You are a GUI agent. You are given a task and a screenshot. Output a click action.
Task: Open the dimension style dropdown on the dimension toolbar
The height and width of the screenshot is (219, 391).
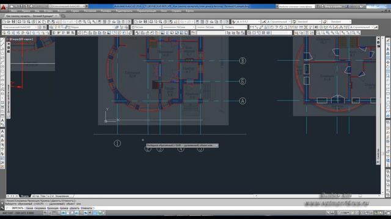[x=362, y=27]
